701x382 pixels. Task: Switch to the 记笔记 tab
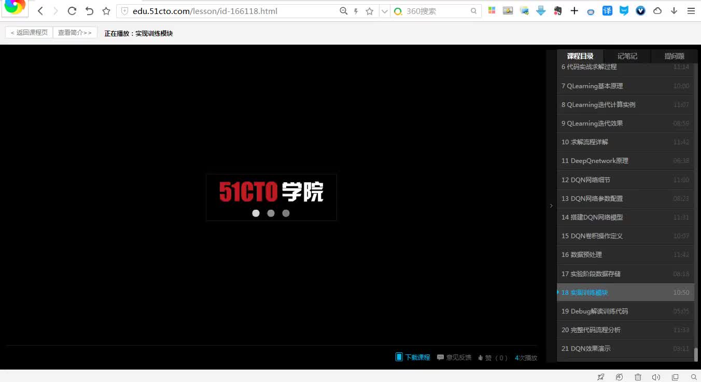tap(627, 56)
